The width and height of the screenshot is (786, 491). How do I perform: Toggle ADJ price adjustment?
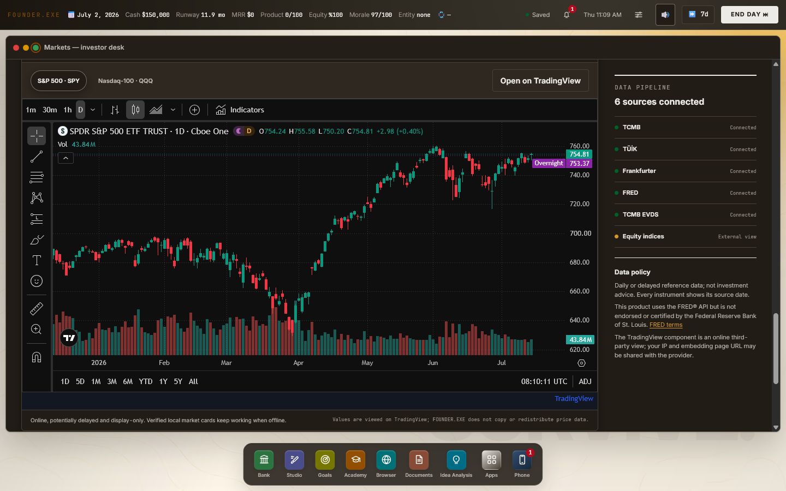coord(585,381)
